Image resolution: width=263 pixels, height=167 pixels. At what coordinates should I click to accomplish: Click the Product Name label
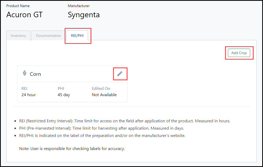(18, 6)
